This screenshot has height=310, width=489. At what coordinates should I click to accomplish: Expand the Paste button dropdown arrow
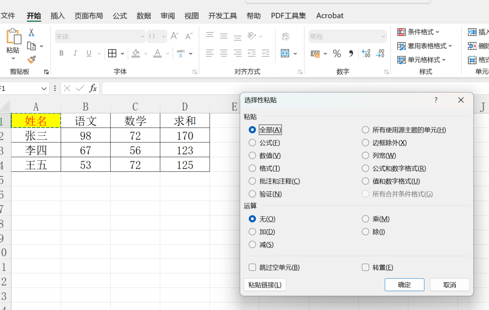pyautogui.click(x=13, y=58)
